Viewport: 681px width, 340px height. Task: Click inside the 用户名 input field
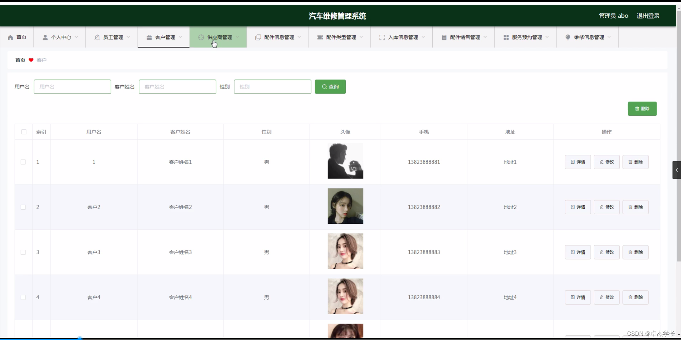[x=72, y=86]
